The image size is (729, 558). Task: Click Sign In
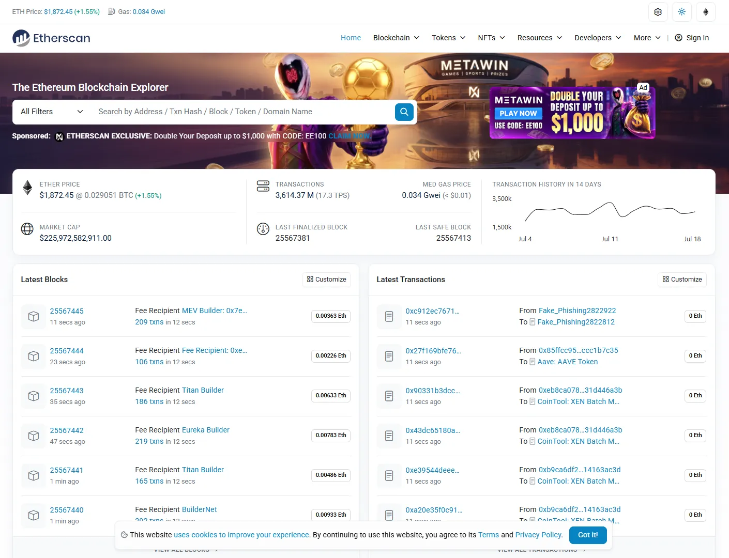tap(692, 38)
